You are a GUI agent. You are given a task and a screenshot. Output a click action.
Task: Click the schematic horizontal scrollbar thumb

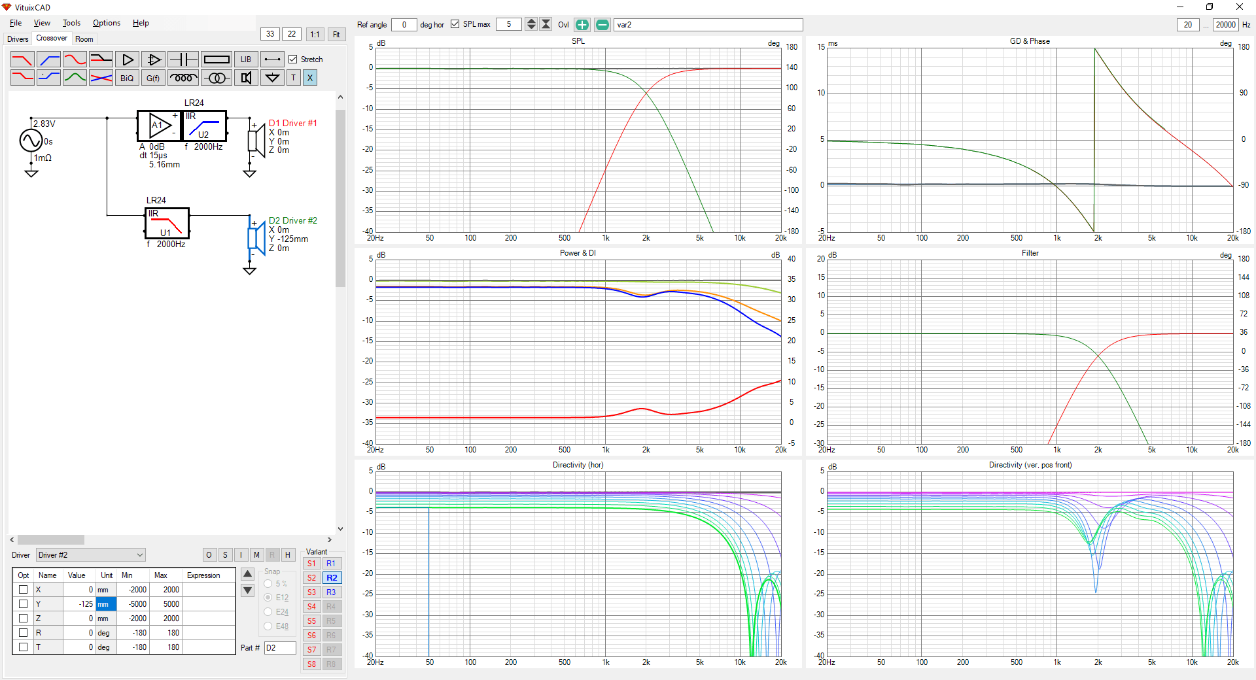tap(51, 540)
